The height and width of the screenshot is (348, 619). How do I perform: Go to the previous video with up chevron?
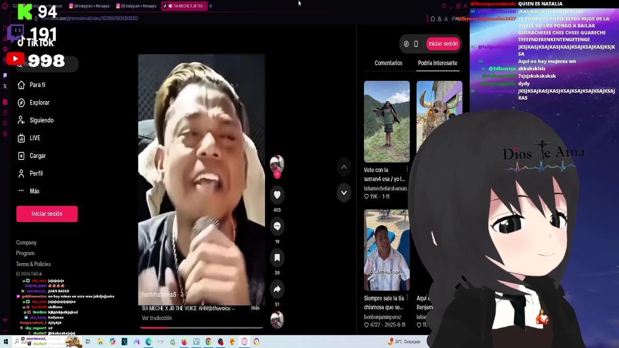click(x=344, y=167)
